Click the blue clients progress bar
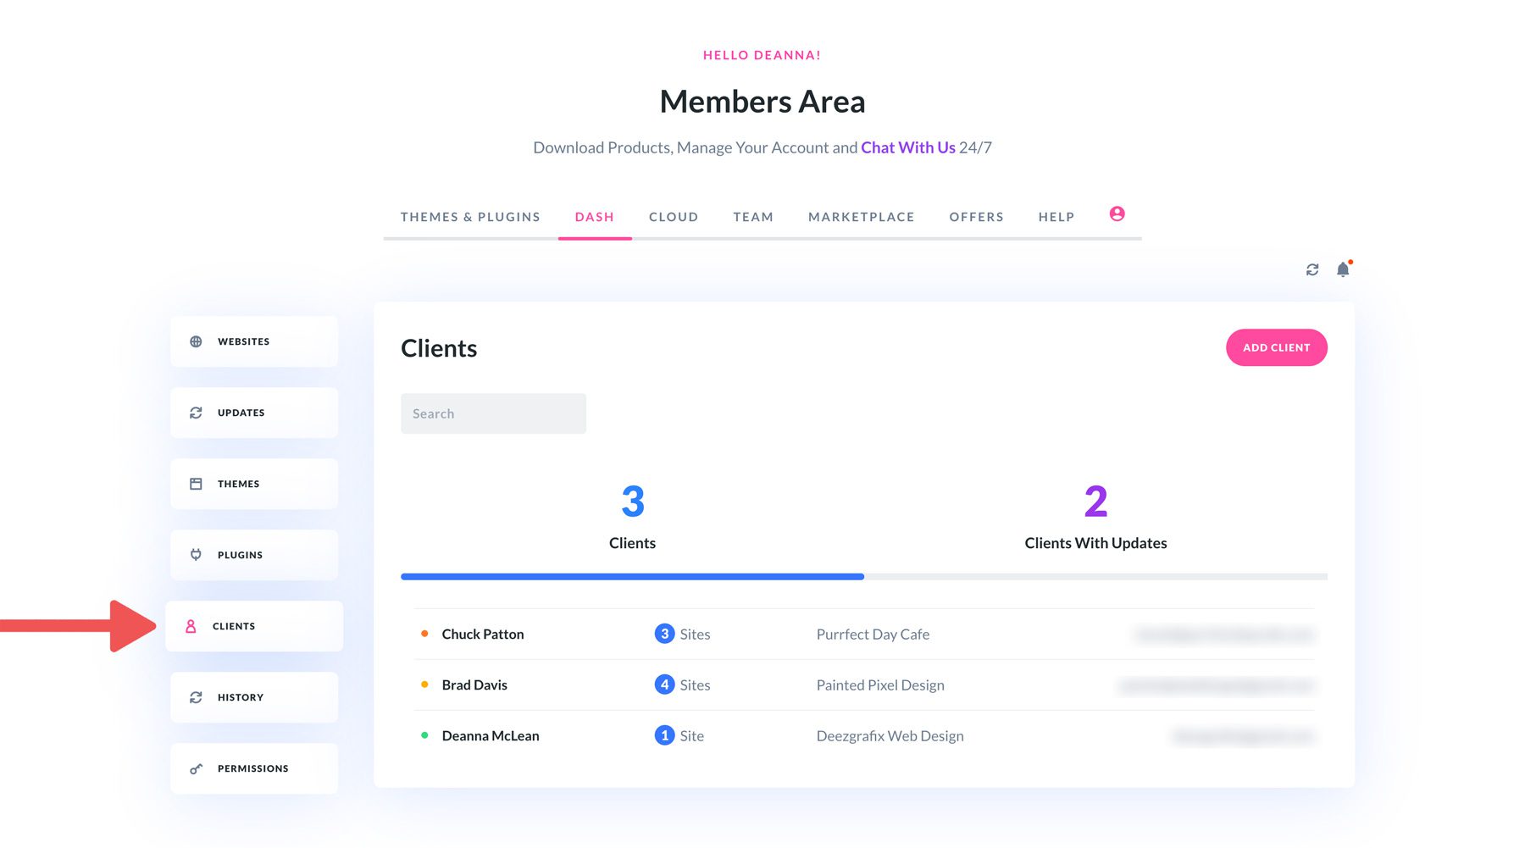The width and height of the screenshot is (1525, 848). (631, 576)
